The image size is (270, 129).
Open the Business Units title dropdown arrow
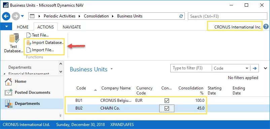tap(111, 69)
